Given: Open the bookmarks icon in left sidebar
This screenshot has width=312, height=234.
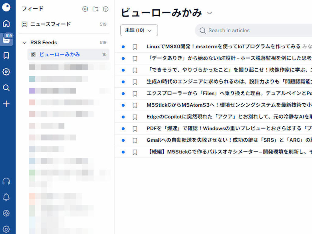Looking at the screenshot, I should (x=6, y=55).
